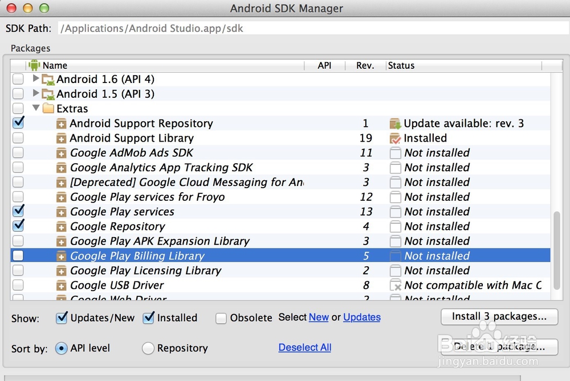Click Not installed icon for Google Repository
The height and width of the screenshot is (381, 570).
395,226
